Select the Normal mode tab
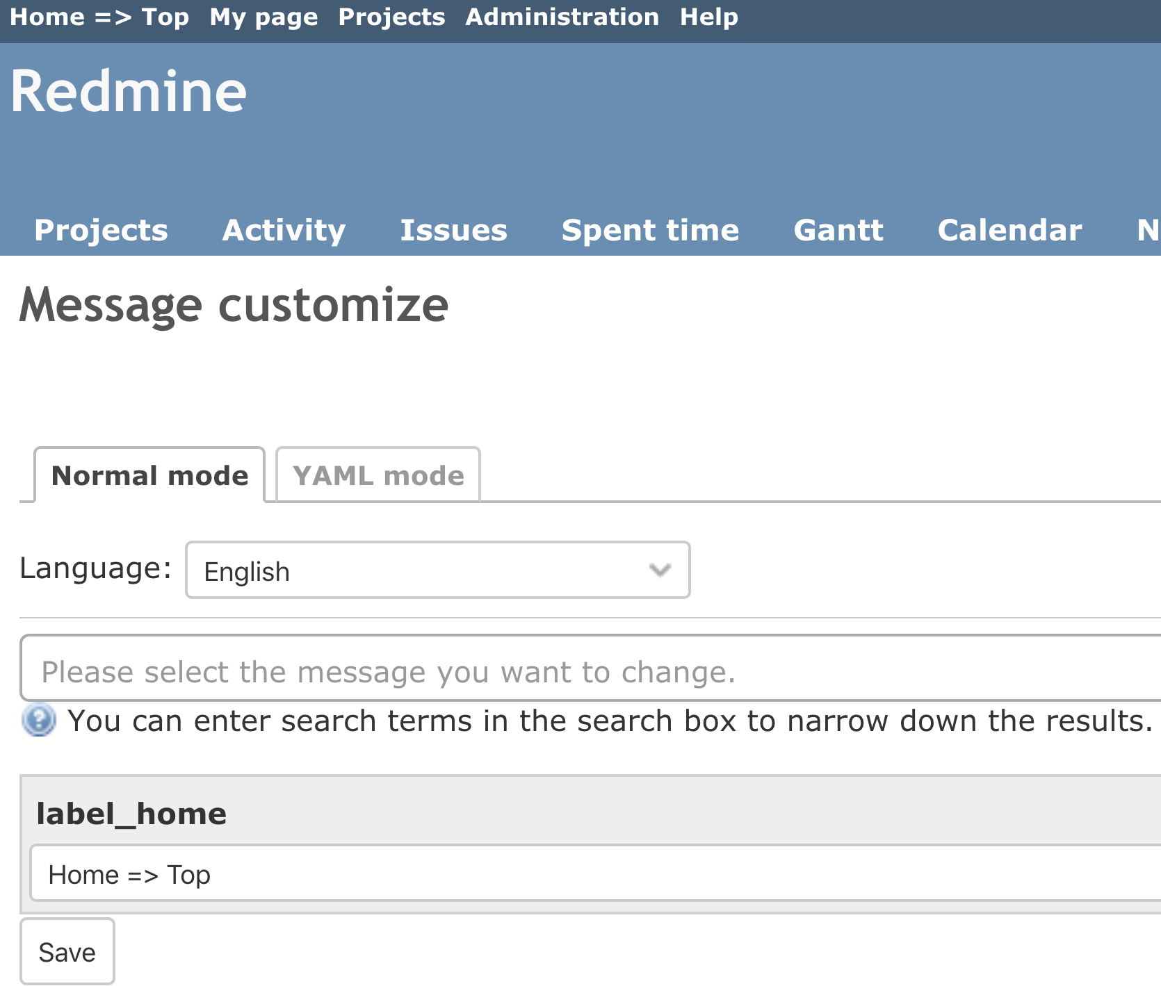 [149, 476]
